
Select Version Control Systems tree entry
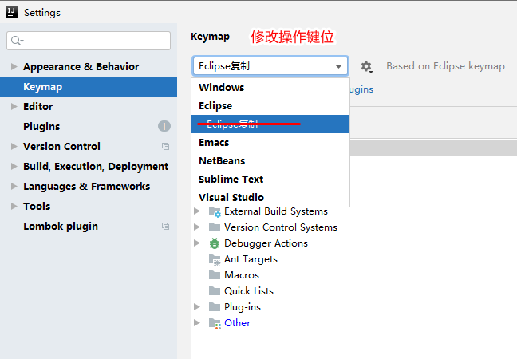tap(281, 227)
